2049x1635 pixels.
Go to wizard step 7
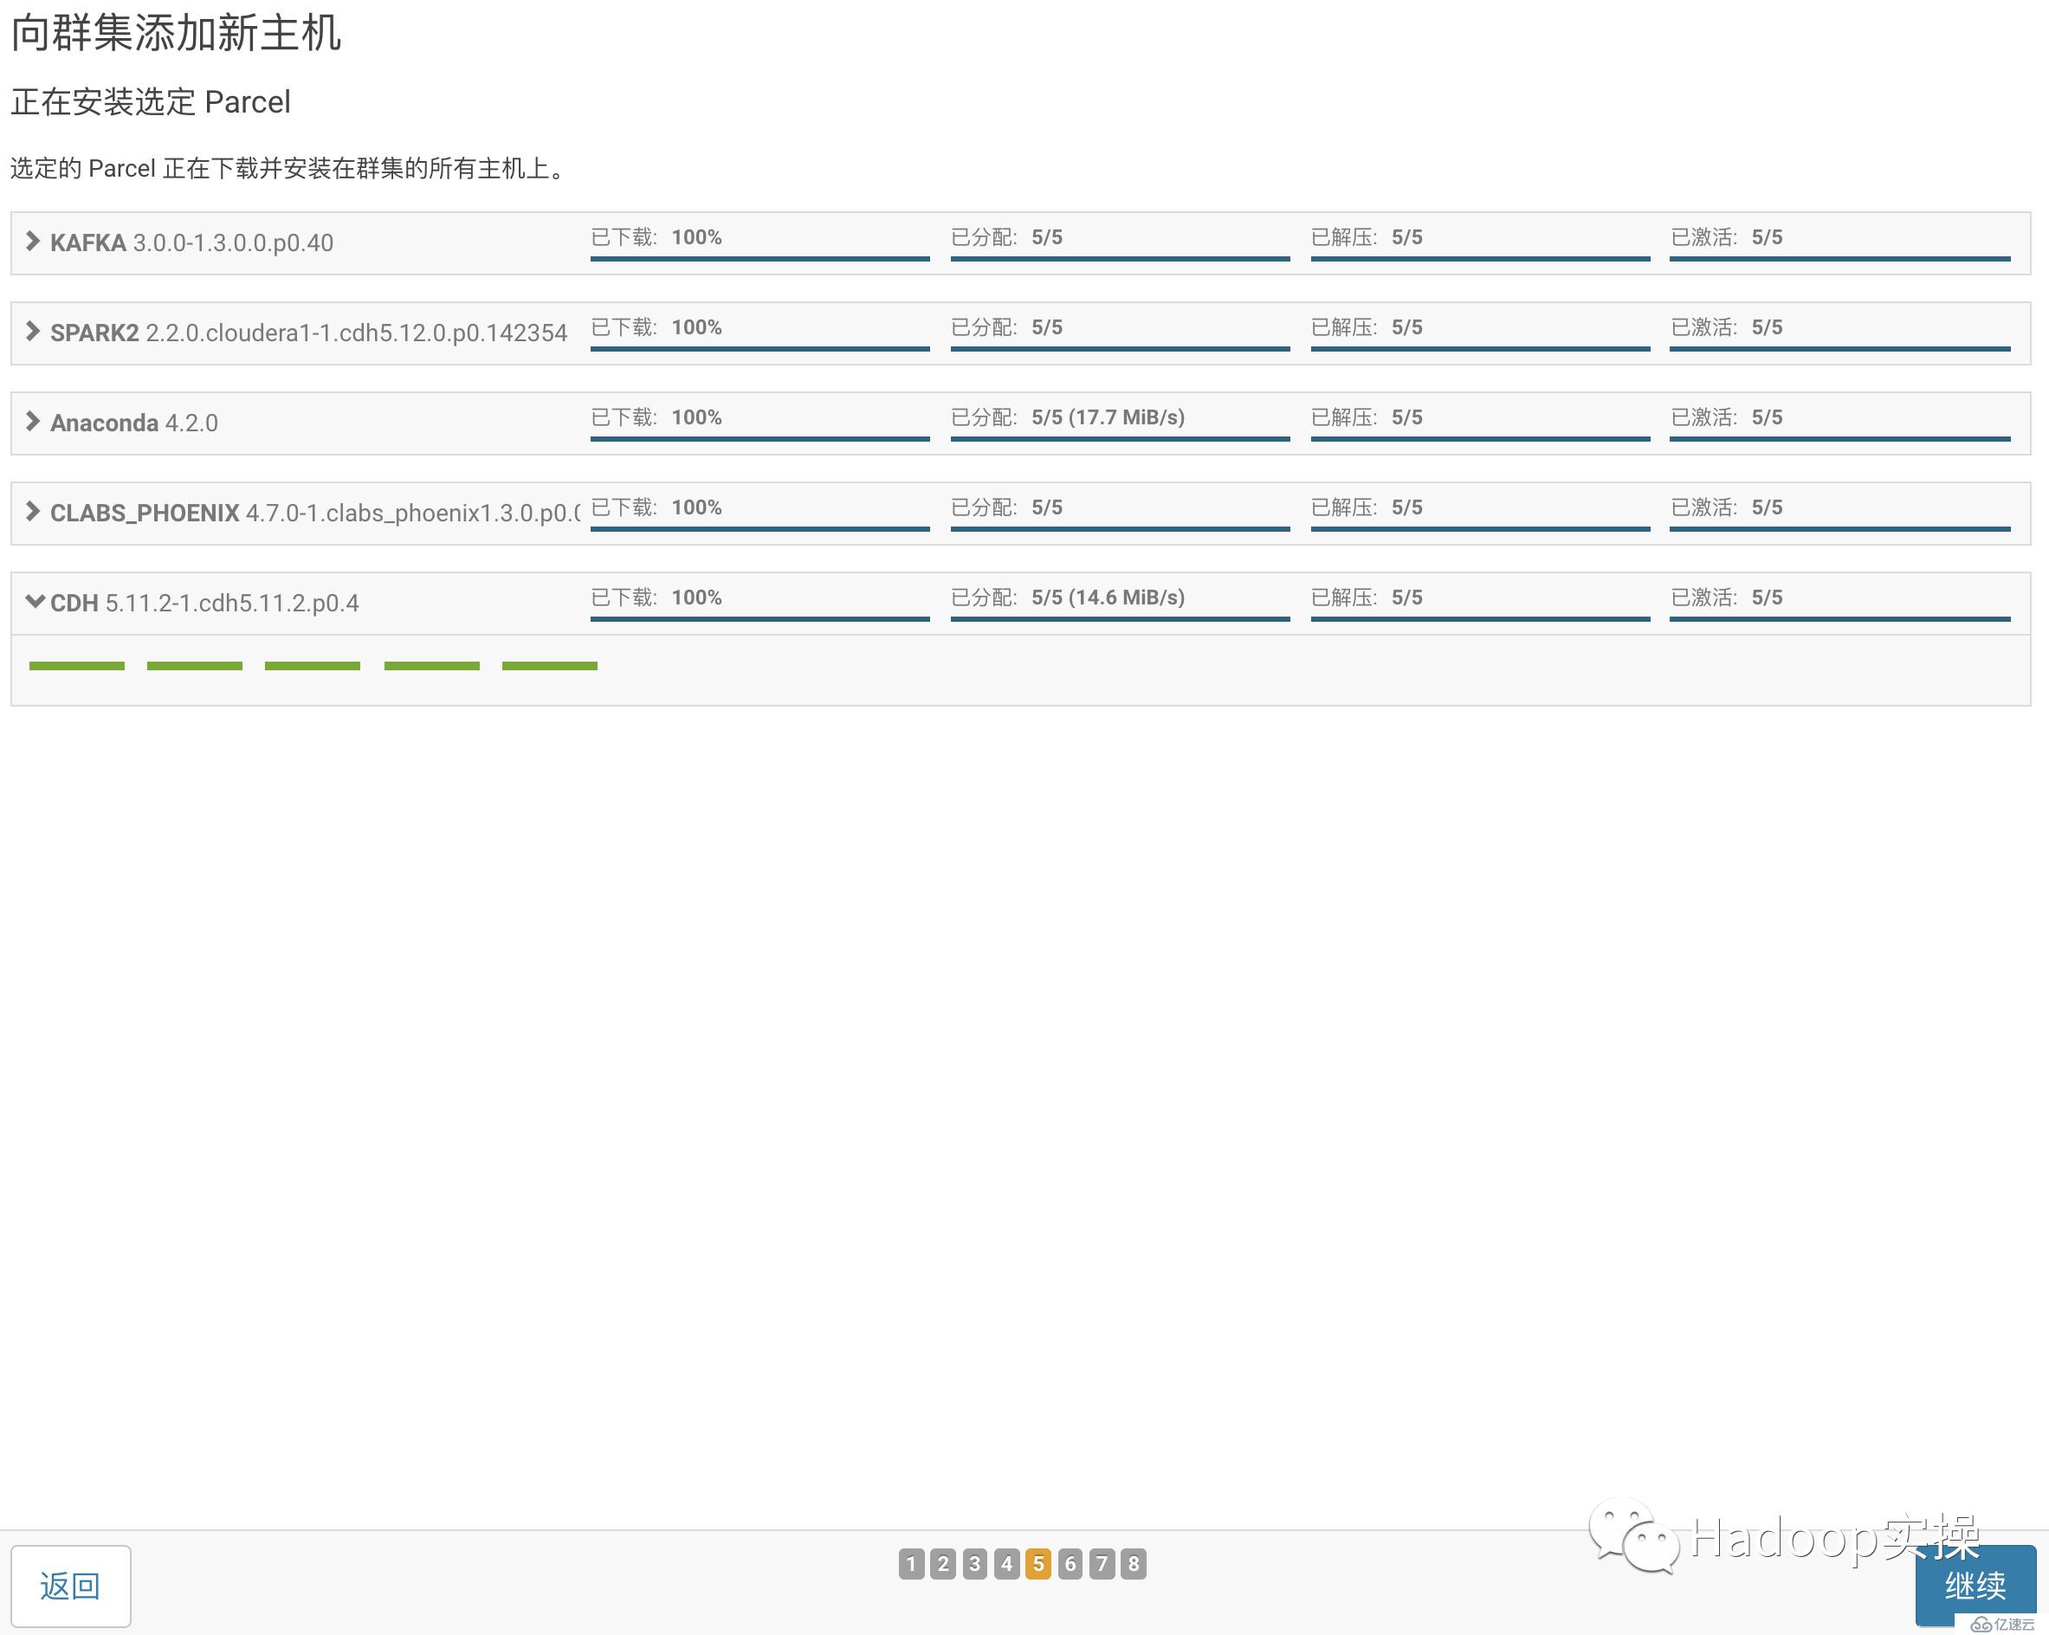(1102, 1564)
